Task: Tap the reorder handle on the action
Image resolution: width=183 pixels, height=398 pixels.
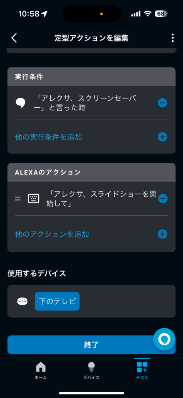Action: tap(18, 199)
